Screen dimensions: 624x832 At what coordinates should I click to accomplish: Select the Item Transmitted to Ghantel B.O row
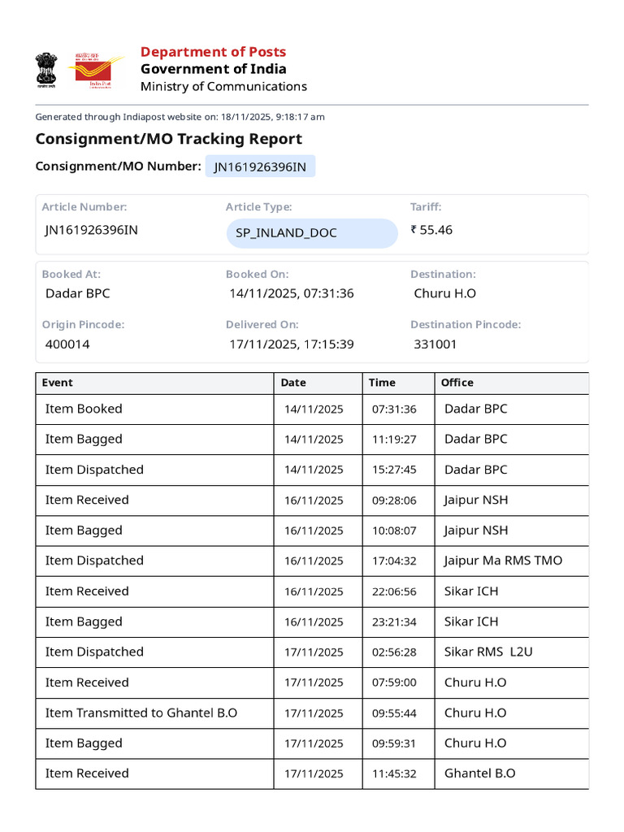coord(312,713)
